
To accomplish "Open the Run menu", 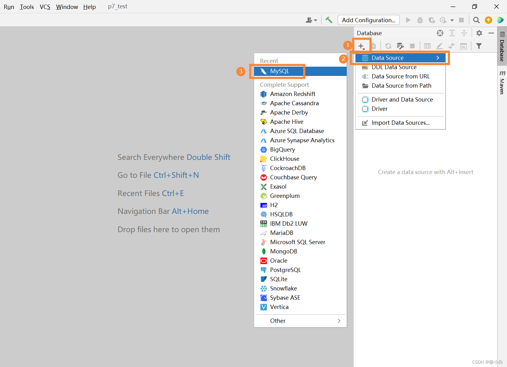I will point(9,6).
